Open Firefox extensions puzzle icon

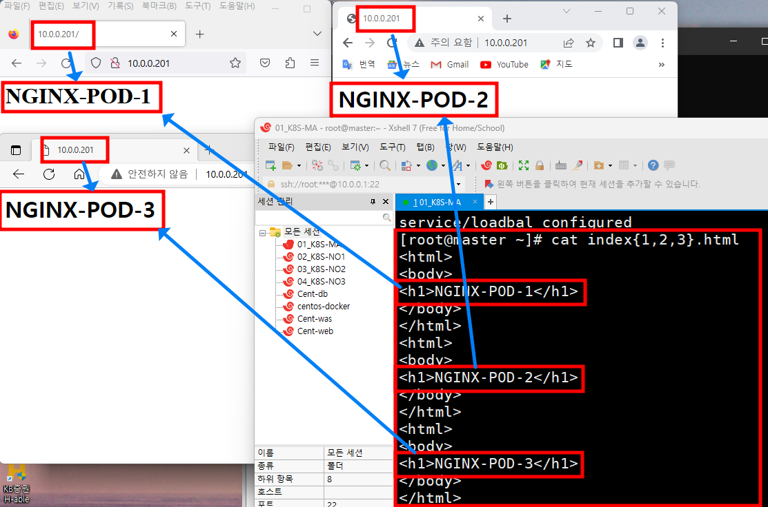(290, 63)
